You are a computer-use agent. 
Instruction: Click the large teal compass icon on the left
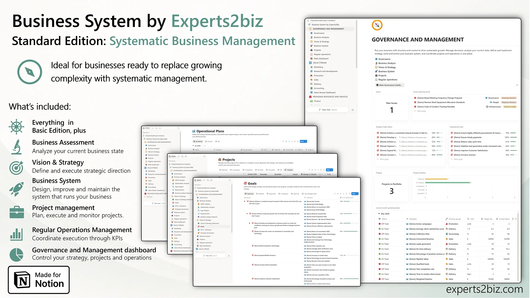29,72
